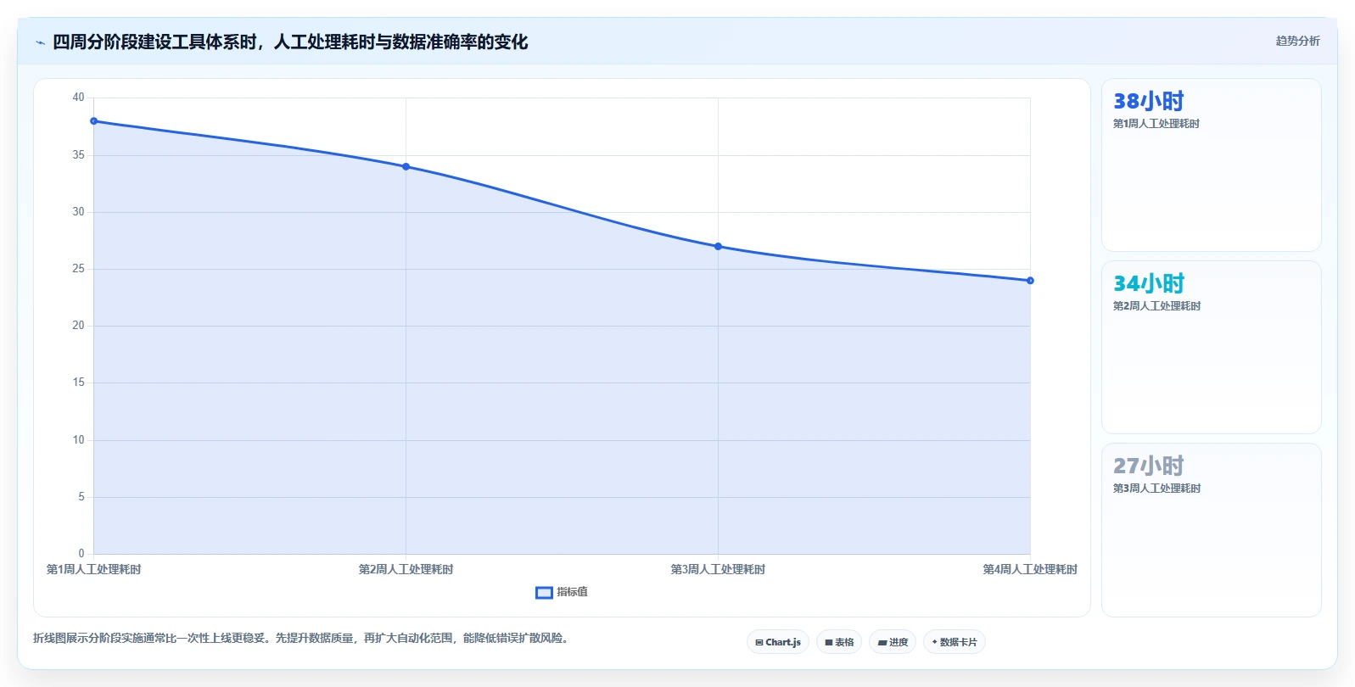Click the 趋势分析 label in the header
1355x687 pixels.
[1297, 41]
